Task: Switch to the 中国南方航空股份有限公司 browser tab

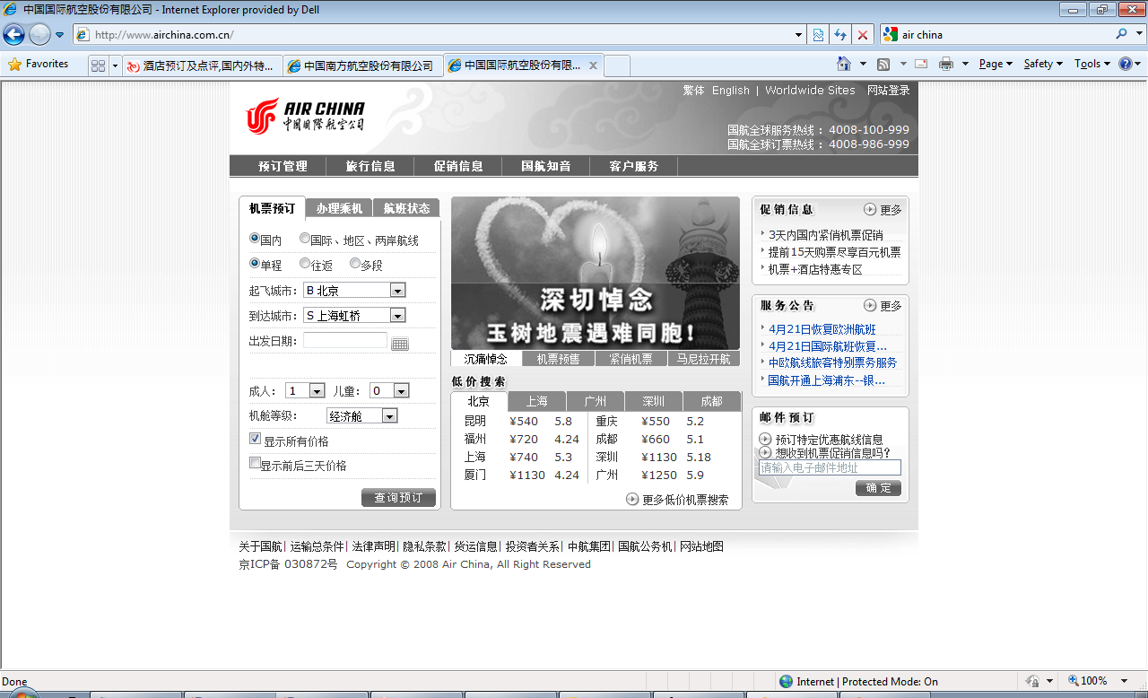Action: coord(363,66)
